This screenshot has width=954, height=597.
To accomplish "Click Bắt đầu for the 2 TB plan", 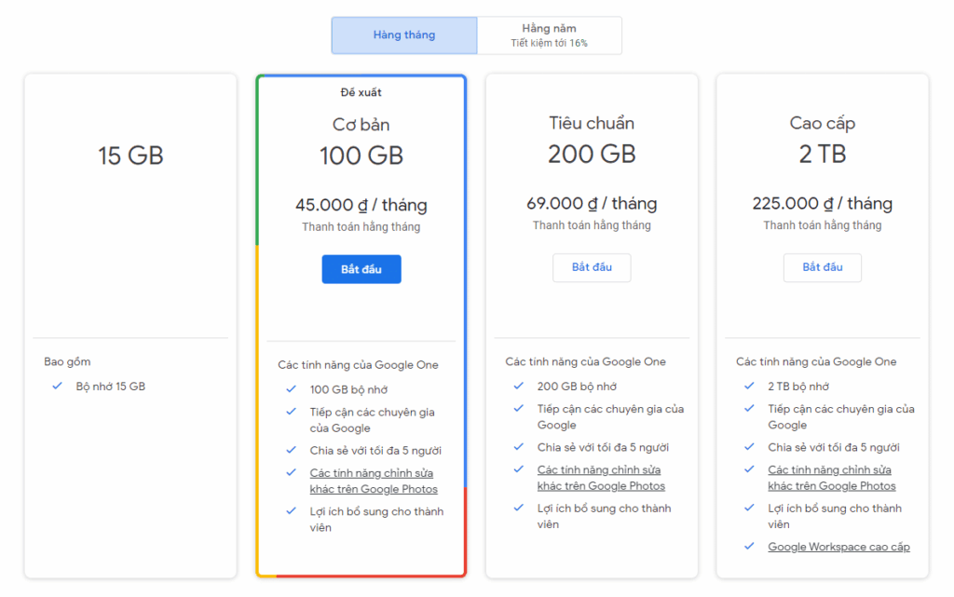I will coord(823,267).
